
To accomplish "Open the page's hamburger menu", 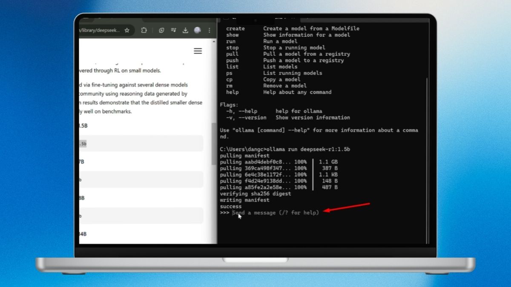I will click(x=198, y=51).
